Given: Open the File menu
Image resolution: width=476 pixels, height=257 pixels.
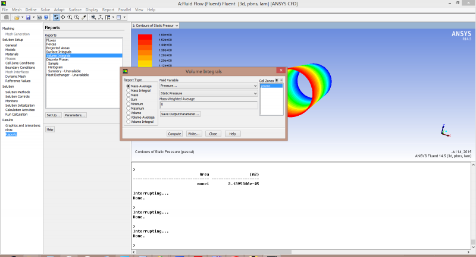Looking at the screenshot, I should 5,9.
